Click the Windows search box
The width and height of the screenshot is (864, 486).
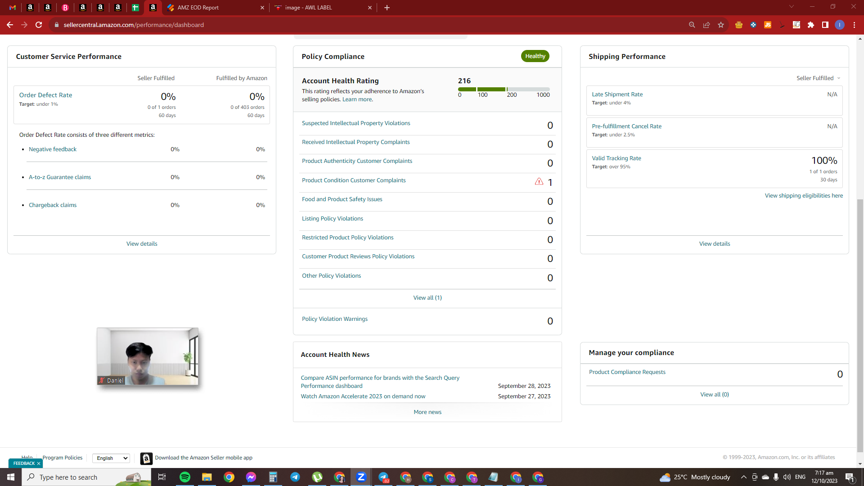(86, 477)
